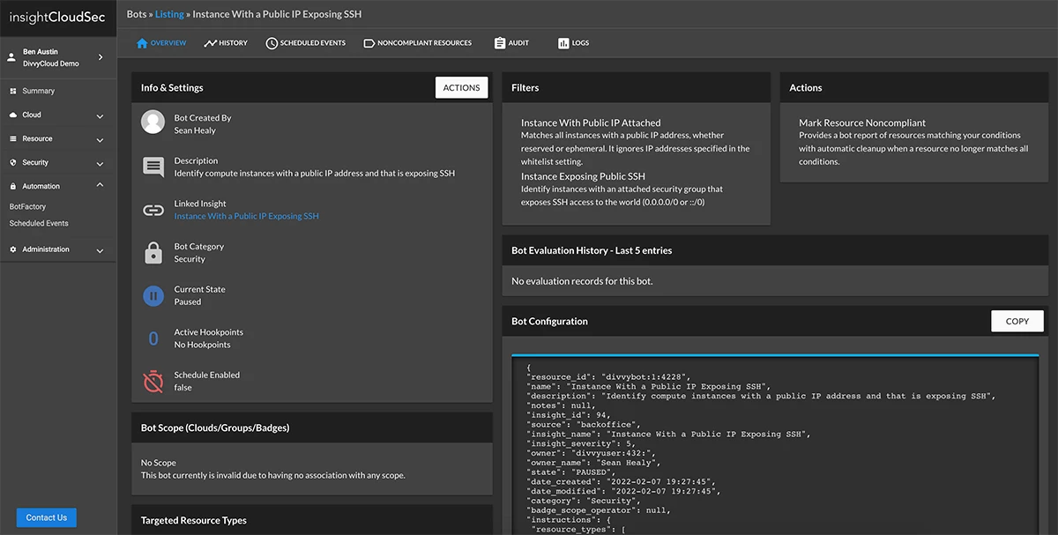
Task: Click the Automation lock icon in sidebar
Action: pyautogui.click(x=13, y=186)
